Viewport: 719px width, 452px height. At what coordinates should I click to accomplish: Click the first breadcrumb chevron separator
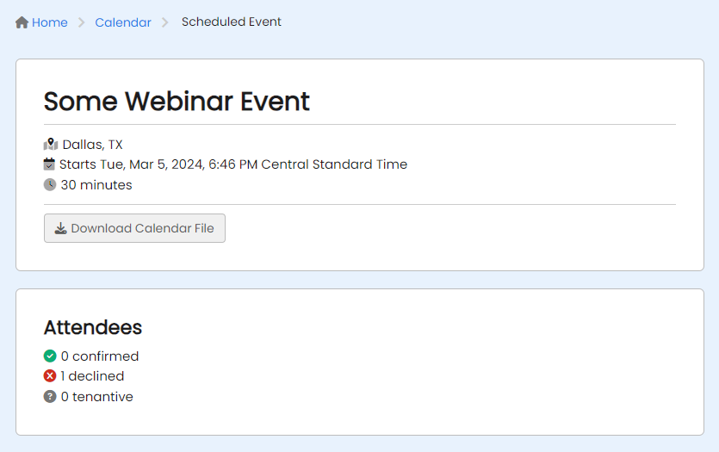tap(82, 22)
